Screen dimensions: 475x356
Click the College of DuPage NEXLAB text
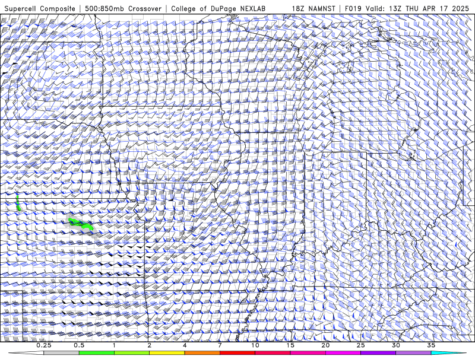(x=218, y=8)
